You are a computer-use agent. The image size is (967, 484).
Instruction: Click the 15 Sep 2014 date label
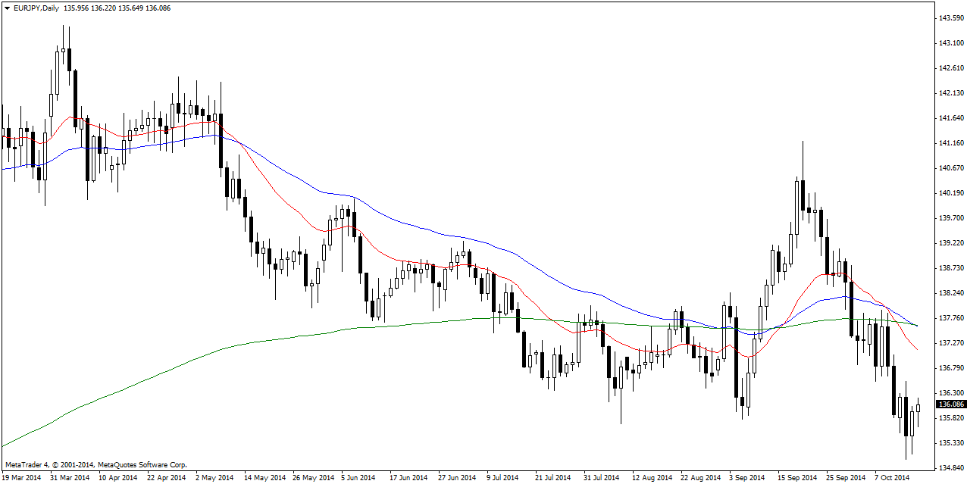(797, 478)
